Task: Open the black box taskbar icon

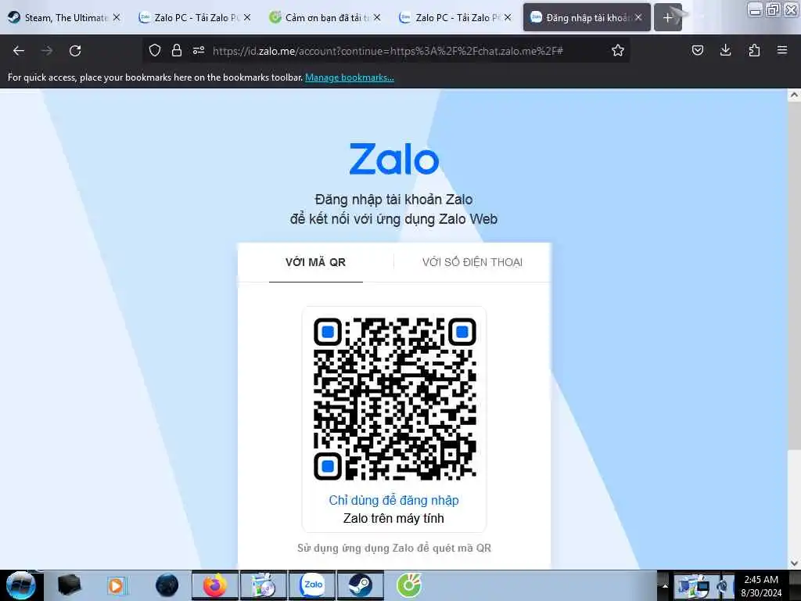Action: coord(69,585)
